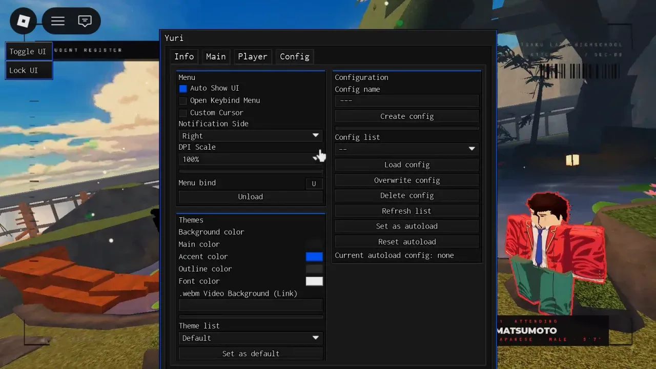Open the Player tab
Screen dimensions: 656x369
252,56
